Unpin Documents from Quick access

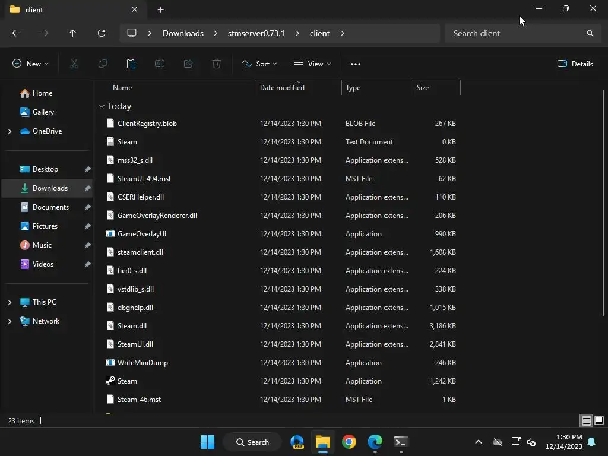[x=88, y=207]
